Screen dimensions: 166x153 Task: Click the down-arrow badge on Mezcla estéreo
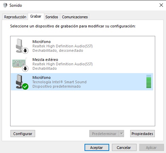[25, 68]
